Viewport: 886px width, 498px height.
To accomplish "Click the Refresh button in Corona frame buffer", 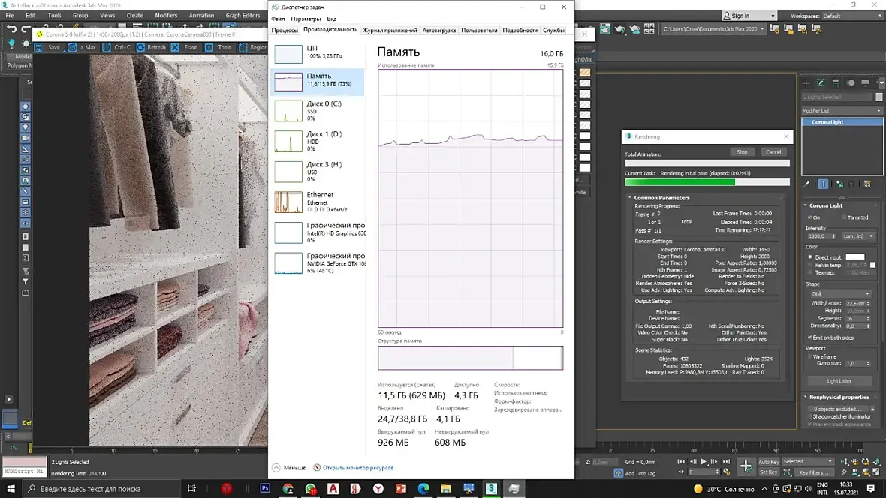I will [151, 47].
